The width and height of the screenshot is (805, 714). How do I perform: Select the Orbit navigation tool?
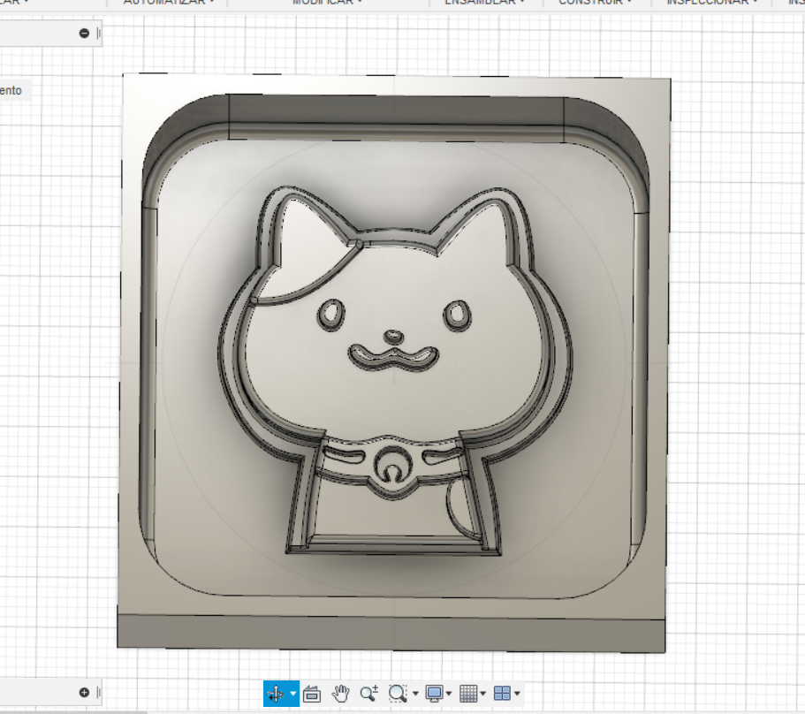click(x=276, y=694)
